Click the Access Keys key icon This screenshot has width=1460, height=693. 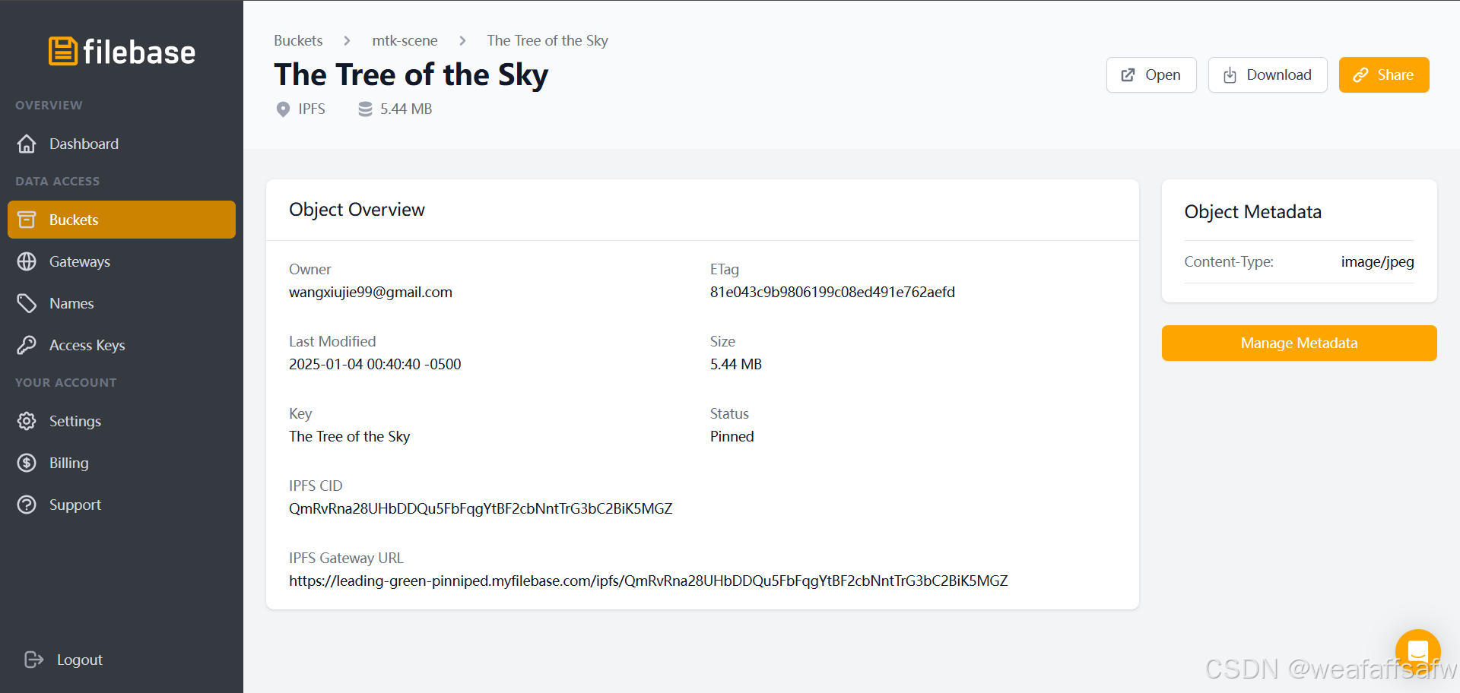27,345
